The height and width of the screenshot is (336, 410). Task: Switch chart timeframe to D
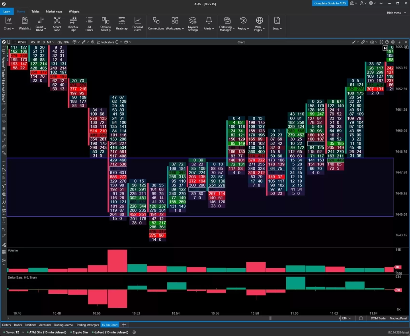44,42
